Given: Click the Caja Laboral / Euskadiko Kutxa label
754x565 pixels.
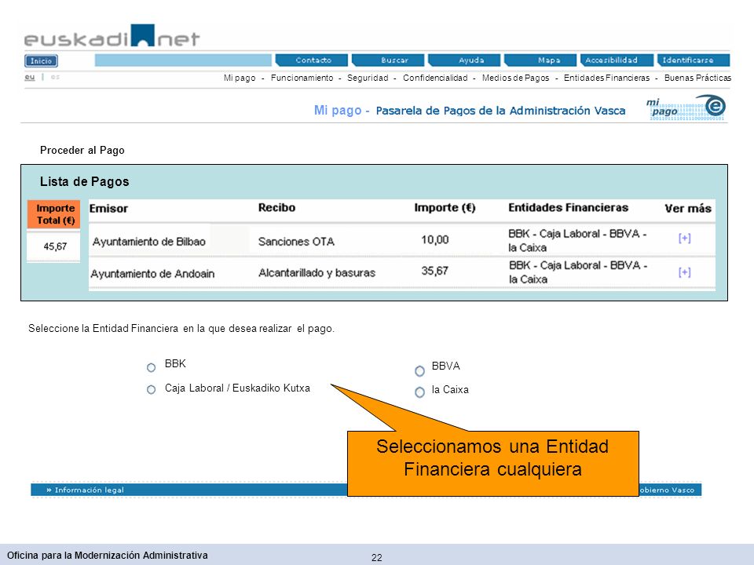Looking at the screenshot, I should (x=237, y=388).
